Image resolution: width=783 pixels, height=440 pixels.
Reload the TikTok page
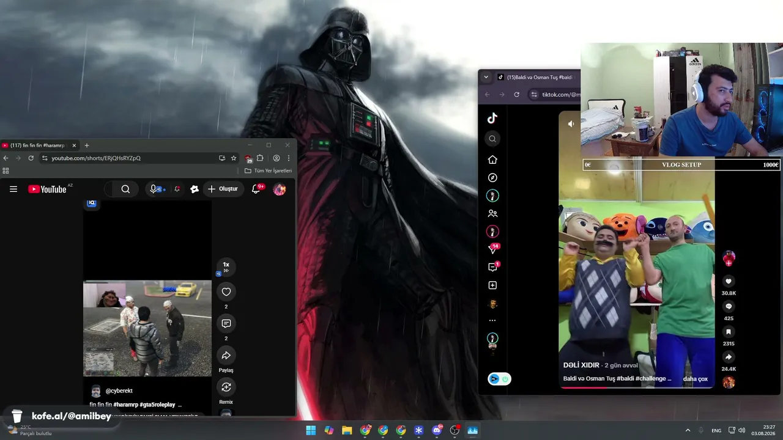(x=517, y=95)
